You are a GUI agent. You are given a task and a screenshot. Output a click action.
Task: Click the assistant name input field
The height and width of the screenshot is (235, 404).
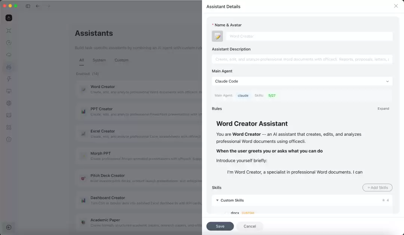309,36
